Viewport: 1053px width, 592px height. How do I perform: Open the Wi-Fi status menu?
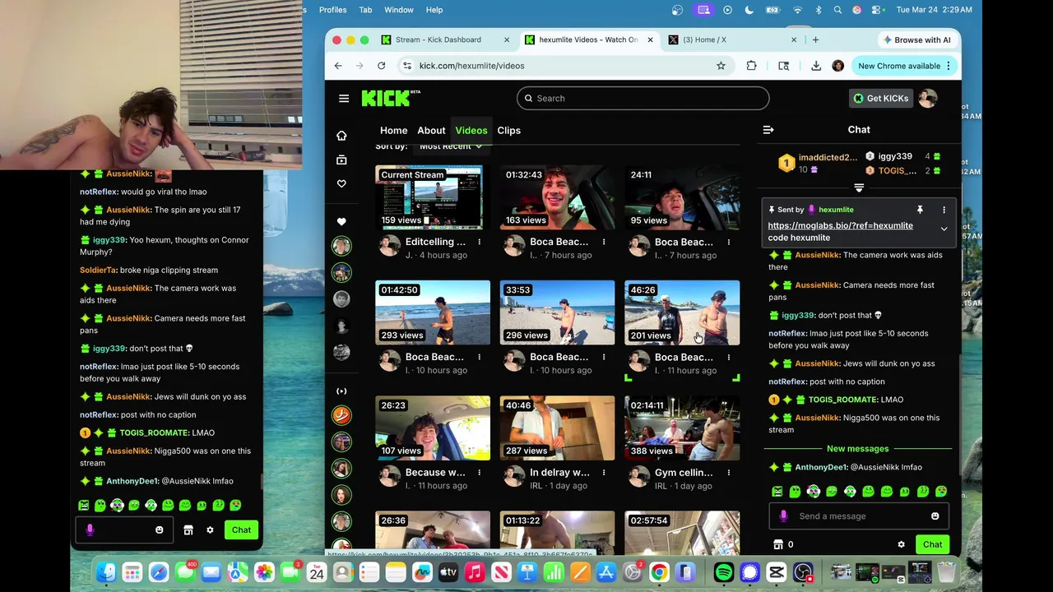pos(797,10)
